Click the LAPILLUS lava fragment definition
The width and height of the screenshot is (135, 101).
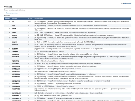click(58, 69)
